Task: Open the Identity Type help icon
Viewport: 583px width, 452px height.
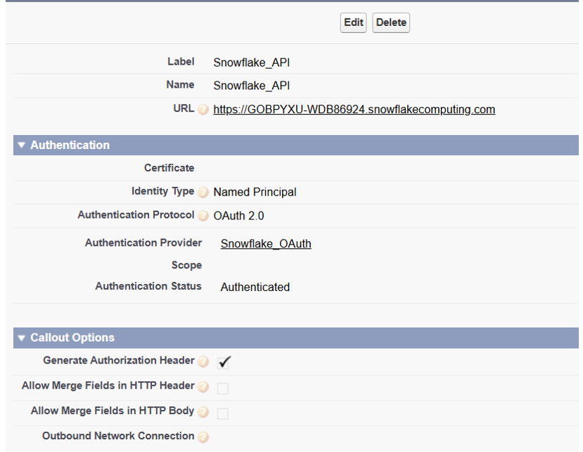Action: (203, 192)
